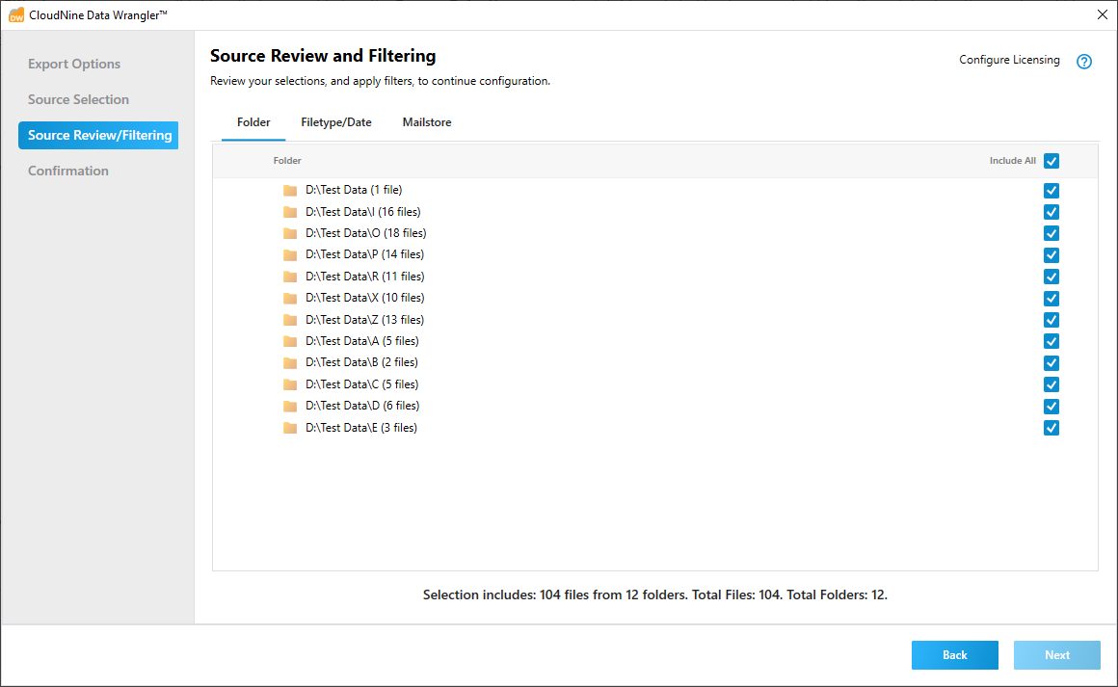Toggle checkbox for D:\Test Data\D (6 files)
1118x687 pixels.
click(1051, 407)
